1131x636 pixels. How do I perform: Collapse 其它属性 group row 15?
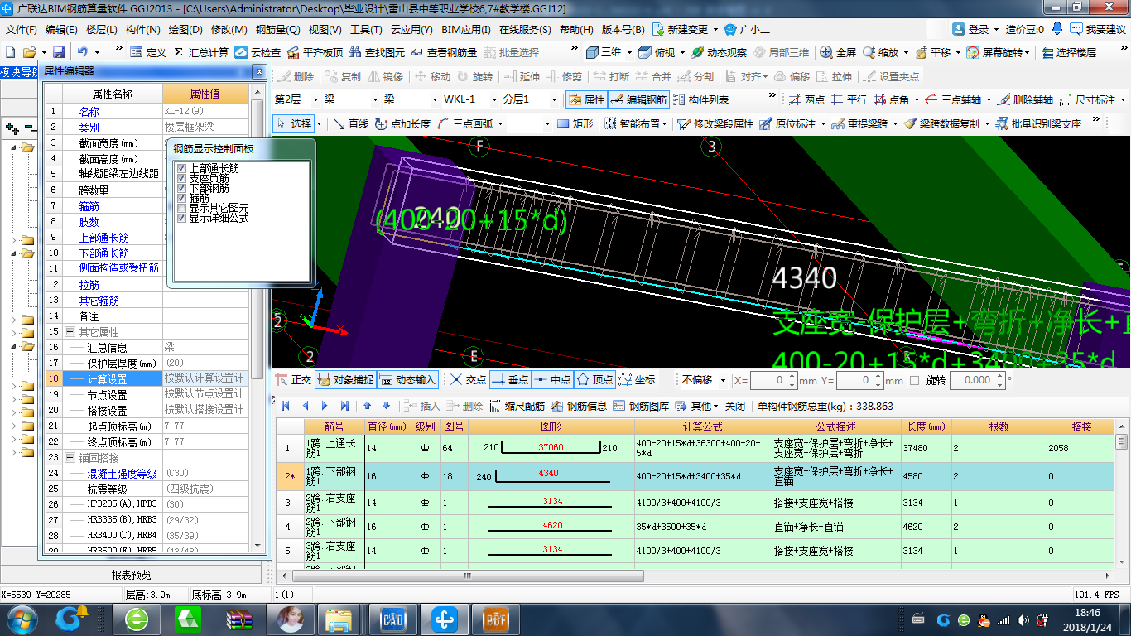pos(70,332)
